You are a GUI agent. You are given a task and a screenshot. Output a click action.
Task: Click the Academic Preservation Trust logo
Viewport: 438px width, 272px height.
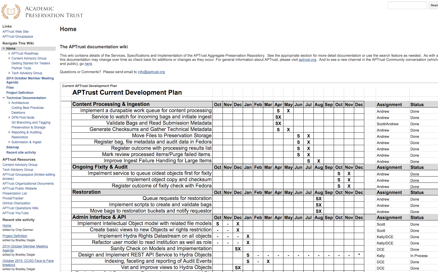click(42, 12)
